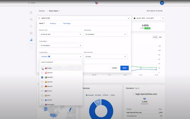Open the All campaigns dropdown
Viewport: 190px width, 119px height.
61,45
